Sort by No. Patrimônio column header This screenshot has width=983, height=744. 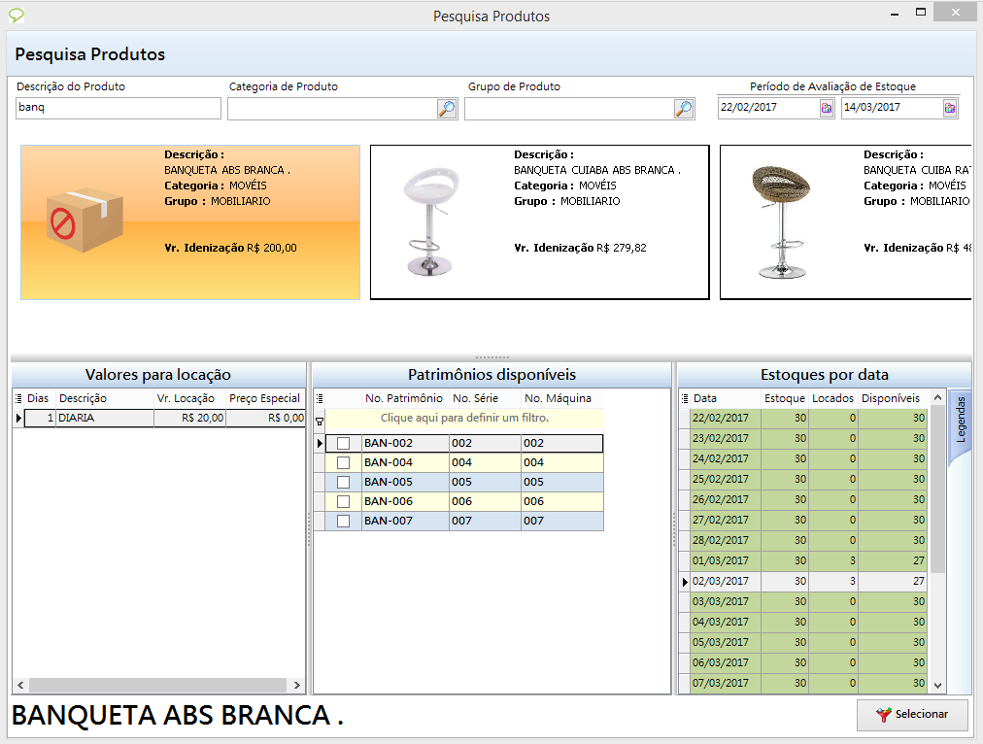pyautogui.click(x=403, y=398)
